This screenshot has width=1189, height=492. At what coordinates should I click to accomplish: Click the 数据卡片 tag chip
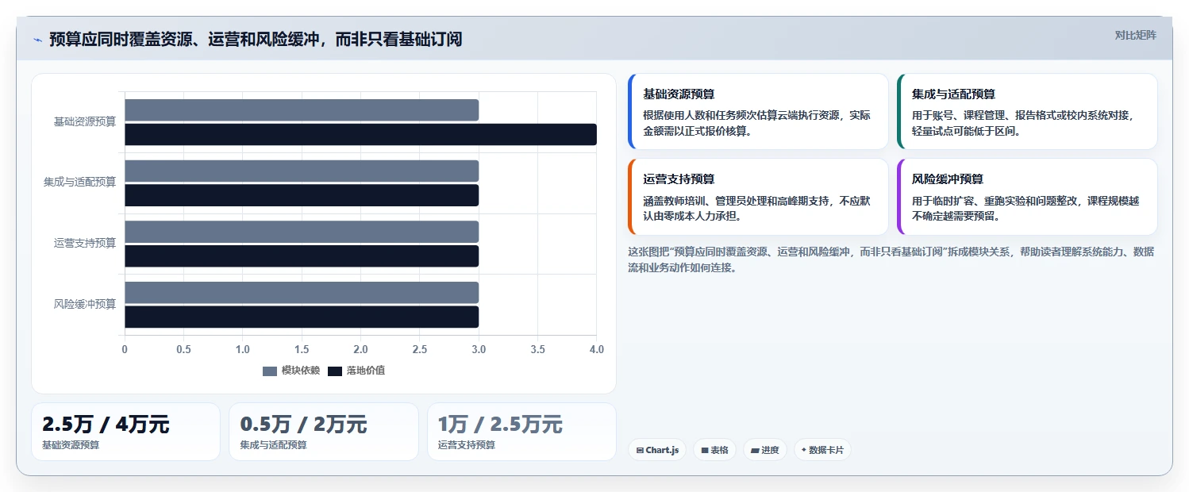[x=822, y=450]
